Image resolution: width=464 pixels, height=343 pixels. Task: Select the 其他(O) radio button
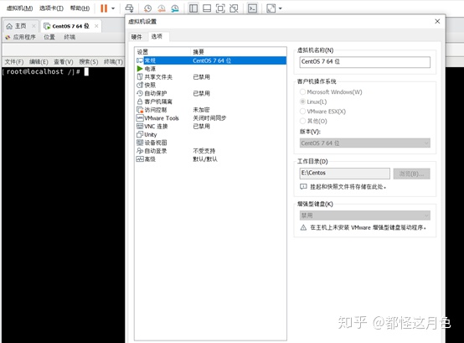pyautogui.click(x=302, y=121)
